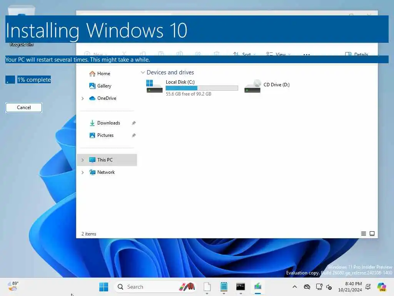The width and height of the screenshot is (394, 296).
Task: Open the notifications bell icon
Action: [368, 287]
